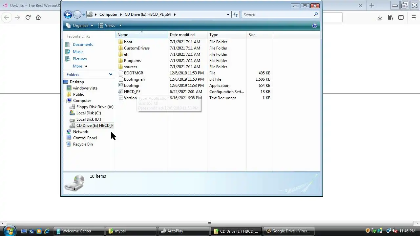Select the boot folder icon
Viewport: 420px width, 236px height.
(120, 42)
